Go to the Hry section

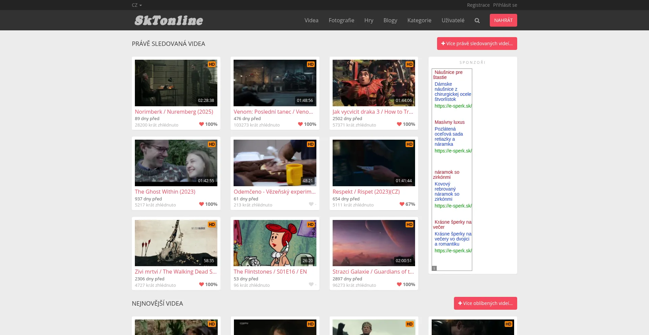coord(369,20)
